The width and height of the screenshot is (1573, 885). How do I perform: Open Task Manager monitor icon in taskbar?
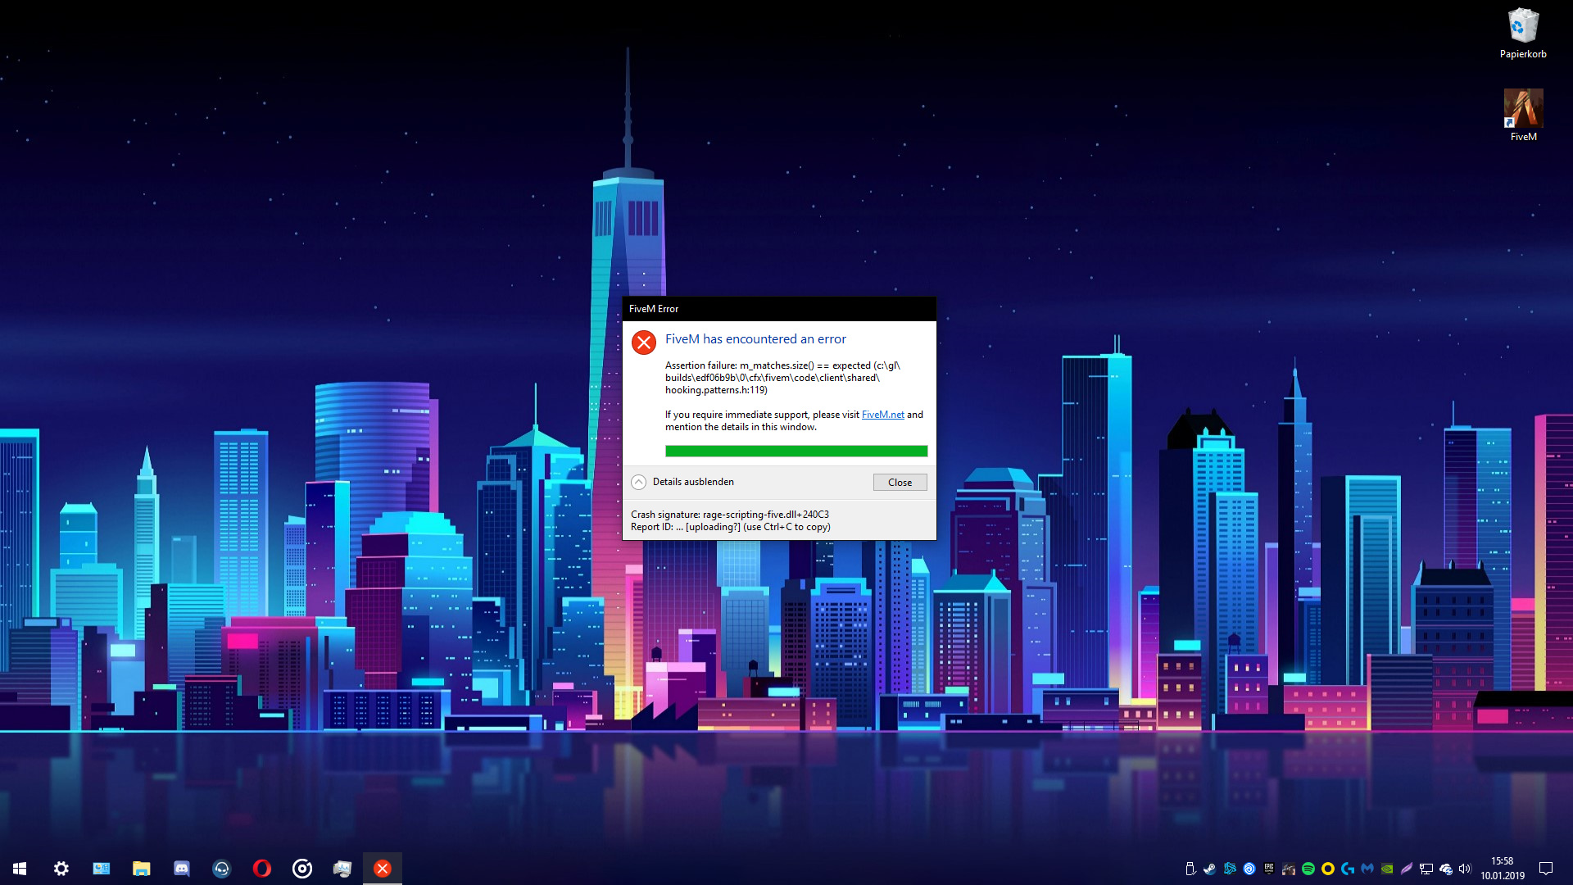coord(342,869)
